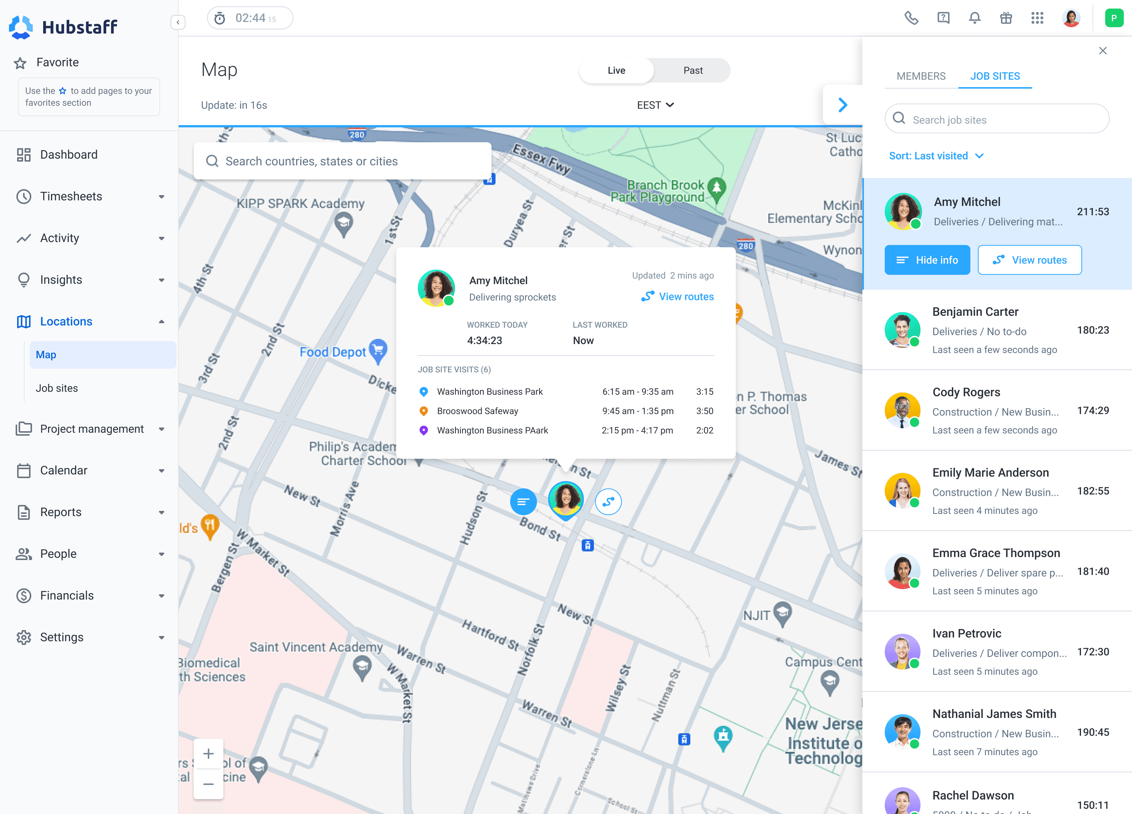1132x814 pixels.
Task: Open the gift icon in header
Action: (1006, 18)
